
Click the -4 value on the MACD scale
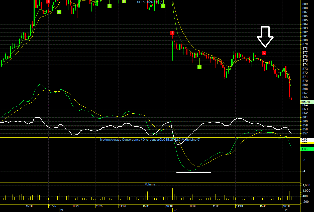tap(304, 171)
